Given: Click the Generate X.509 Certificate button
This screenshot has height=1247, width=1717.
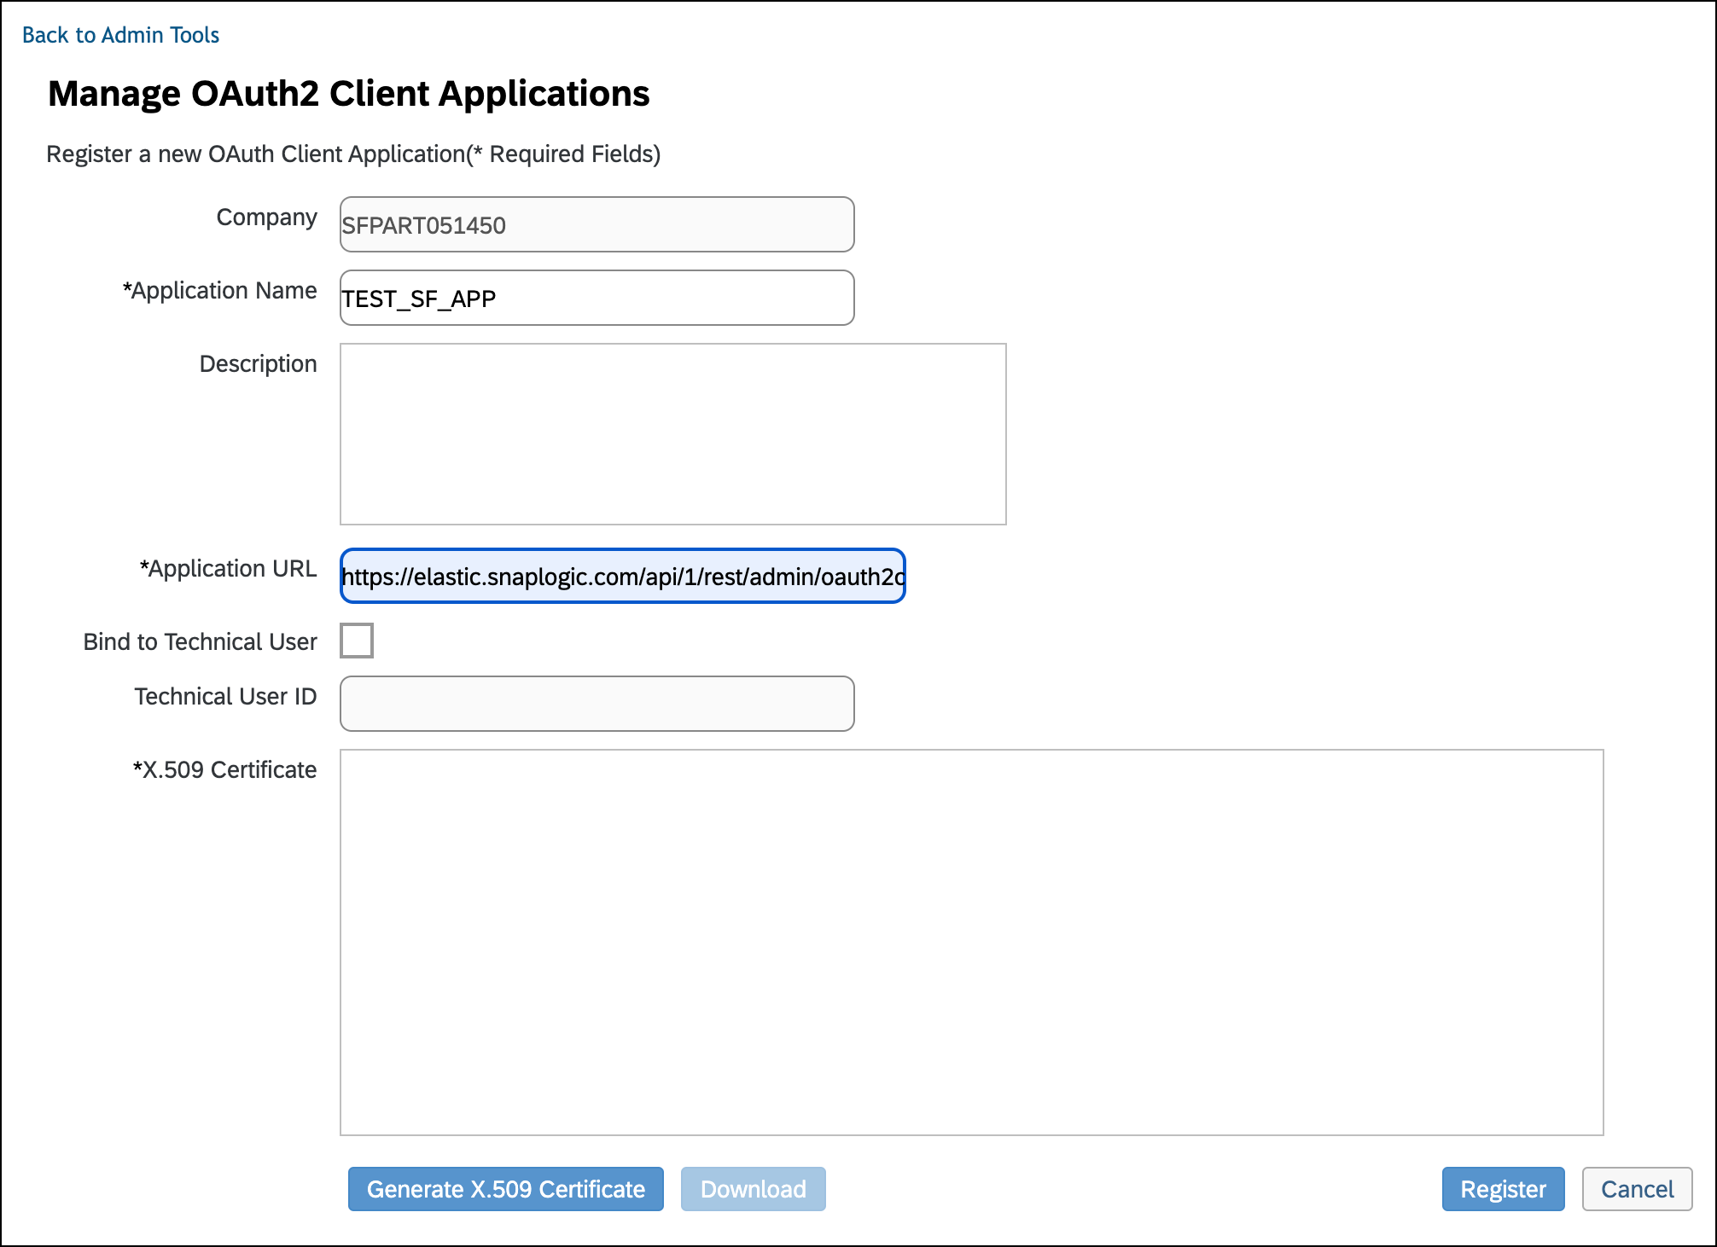Looking at the screenshot, I should [506, 1189].
